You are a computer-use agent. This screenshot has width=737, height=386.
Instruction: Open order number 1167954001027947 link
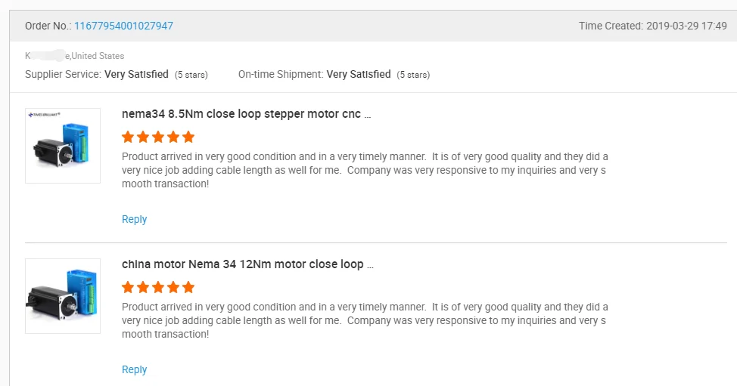click(x=123, y=26)
